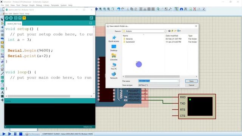Select the Proteus selection arrow tool

[x=2, y=20]
